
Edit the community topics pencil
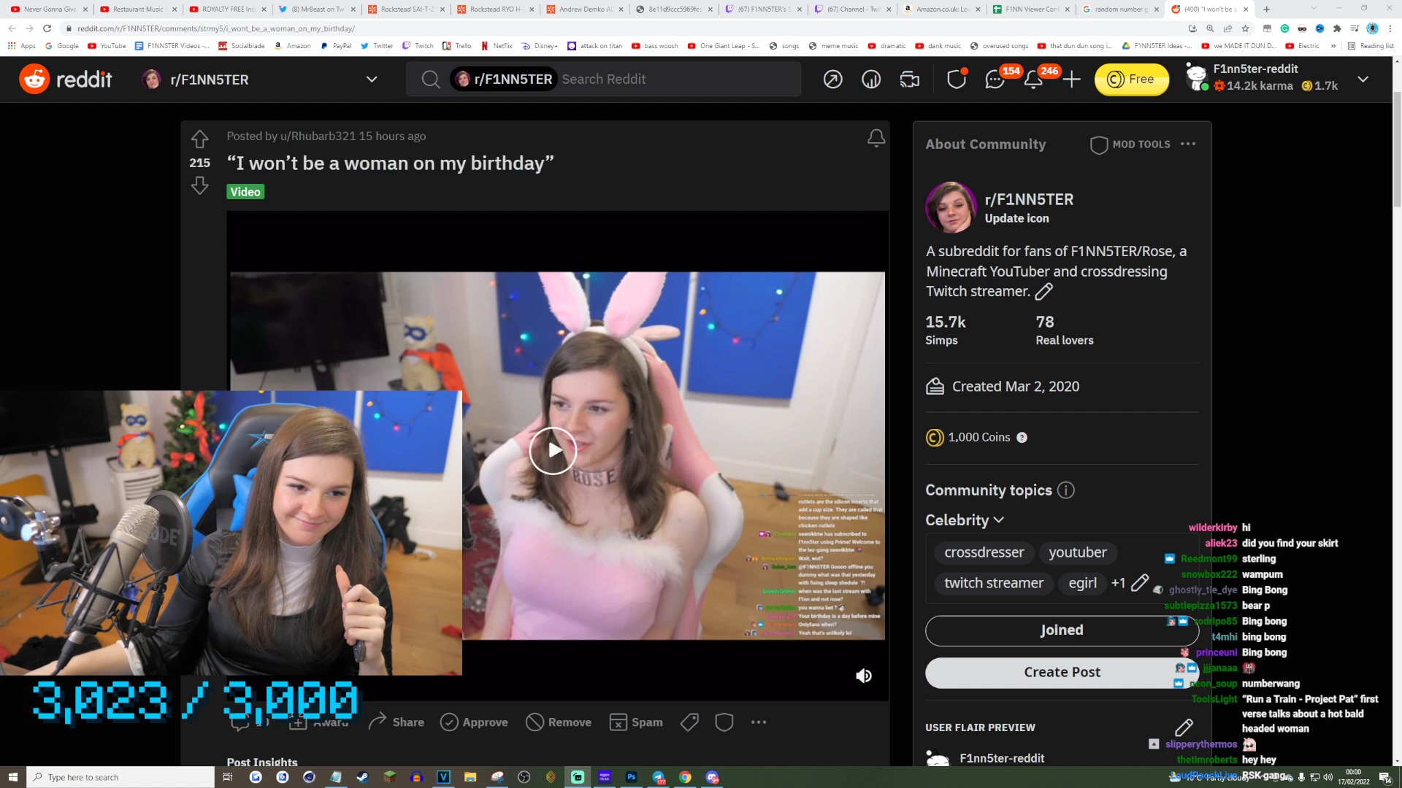(1140, 583)
